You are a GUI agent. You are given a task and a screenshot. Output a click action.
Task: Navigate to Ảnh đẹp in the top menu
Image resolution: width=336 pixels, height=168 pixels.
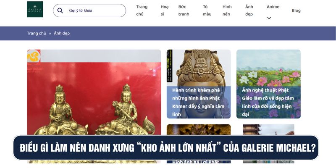pyautogui.click(x=249, y=10)
